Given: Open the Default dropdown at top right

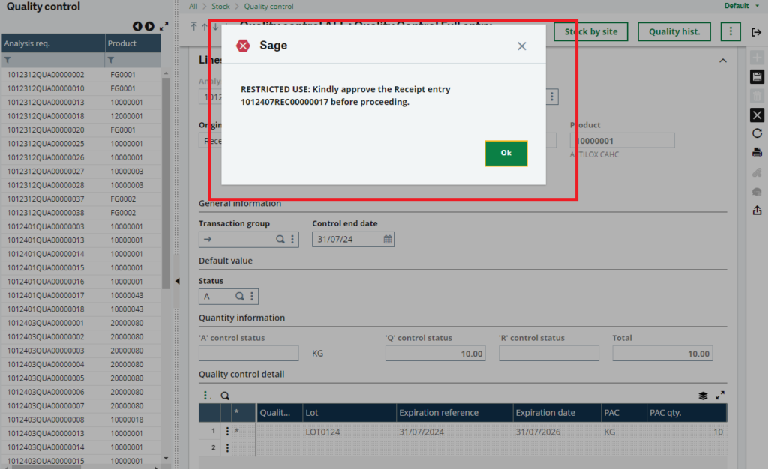Looking at the screenshot, I should (742, 6).
